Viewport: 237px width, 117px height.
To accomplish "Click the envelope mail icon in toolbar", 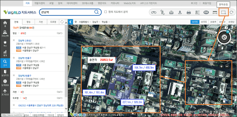I will [171, 12].
